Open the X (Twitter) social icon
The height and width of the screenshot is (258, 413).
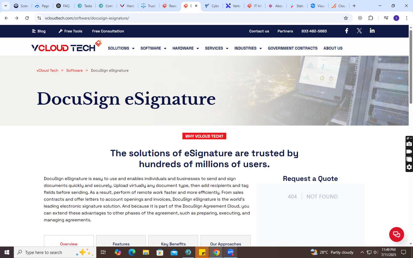tap(359, 31)
